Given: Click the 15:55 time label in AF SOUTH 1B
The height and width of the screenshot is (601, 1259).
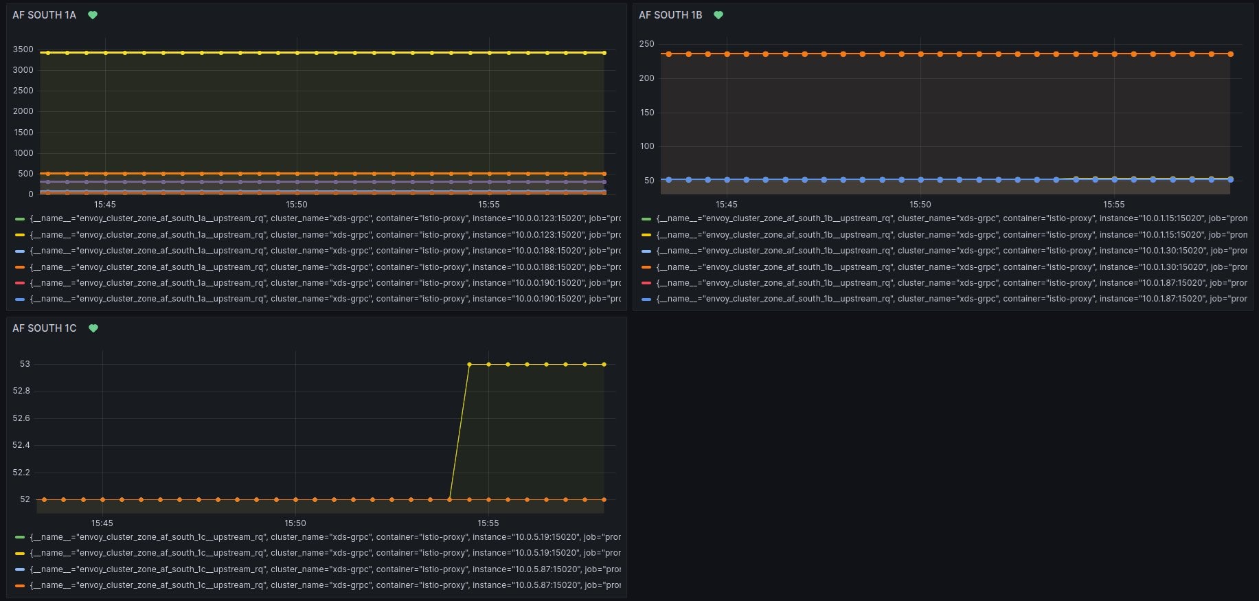Looking at the screenshot, I should (x=1114, y=205).
